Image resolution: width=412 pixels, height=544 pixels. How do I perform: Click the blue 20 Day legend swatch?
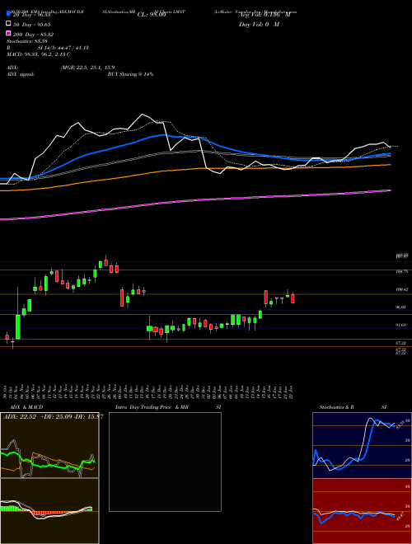click(x=9, y=14)
